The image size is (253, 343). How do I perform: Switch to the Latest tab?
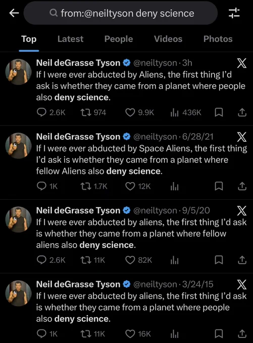click(x=70, y=39)
